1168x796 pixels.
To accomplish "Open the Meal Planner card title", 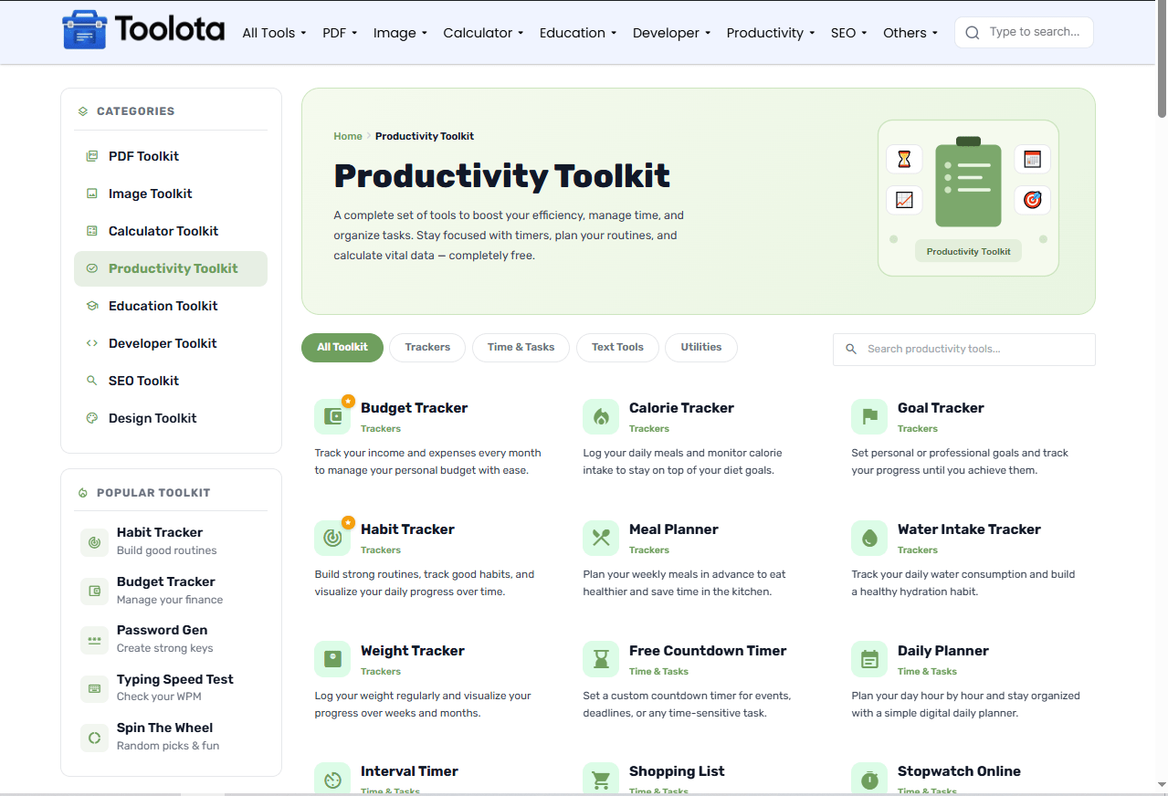I will pyautogui.click(x=673, y=529).
